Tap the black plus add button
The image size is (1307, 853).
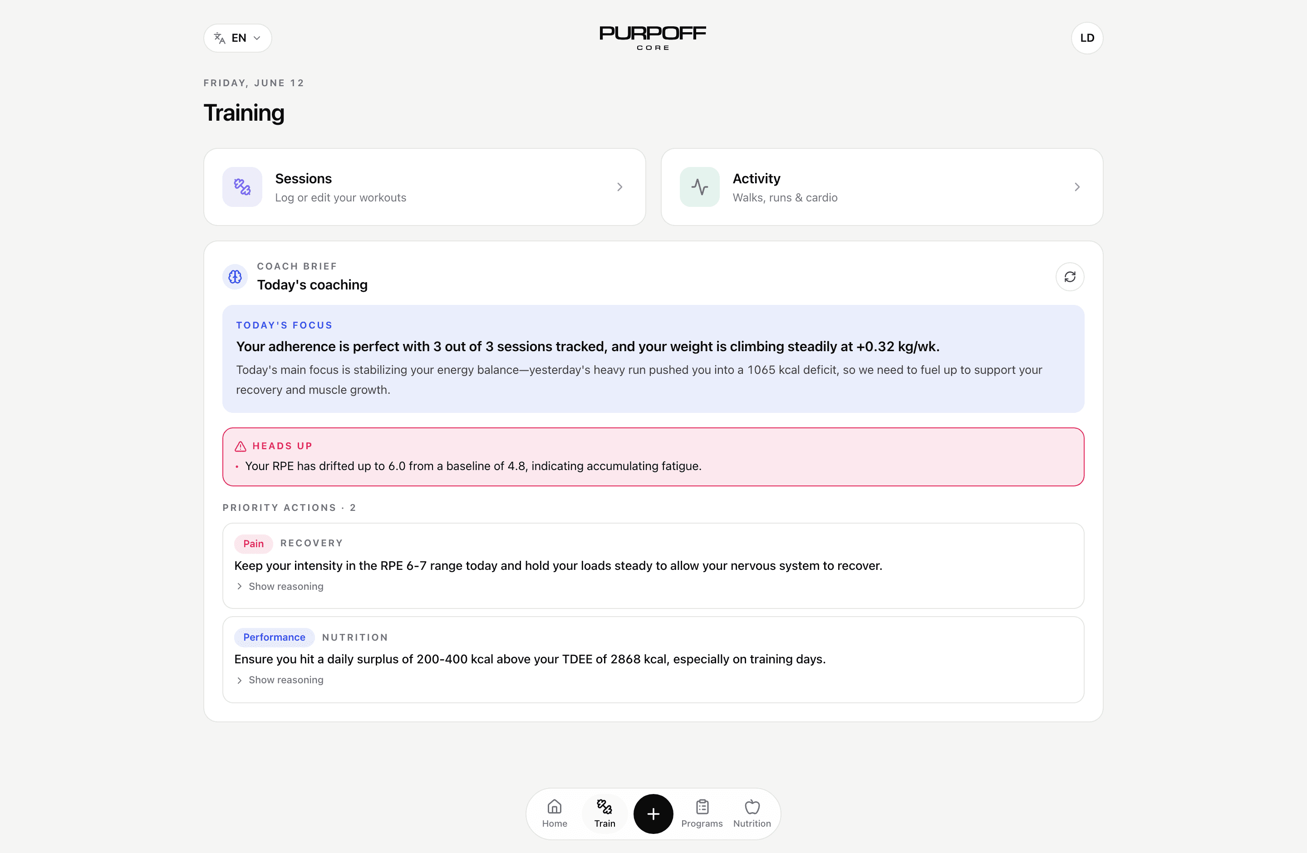[653, 814]
